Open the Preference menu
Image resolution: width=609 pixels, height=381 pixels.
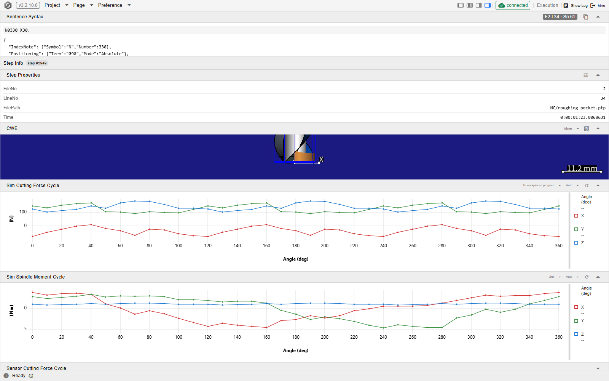coord(114,5)
